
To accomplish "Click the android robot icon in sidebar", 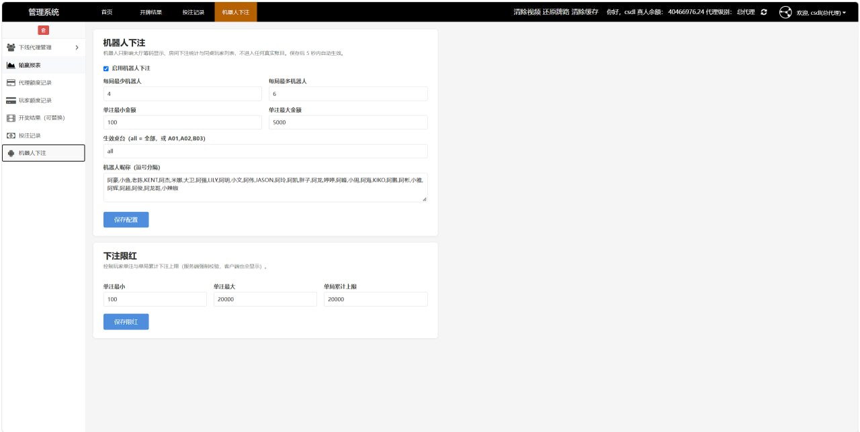I will pyautogui.click(x=11, y=153).
